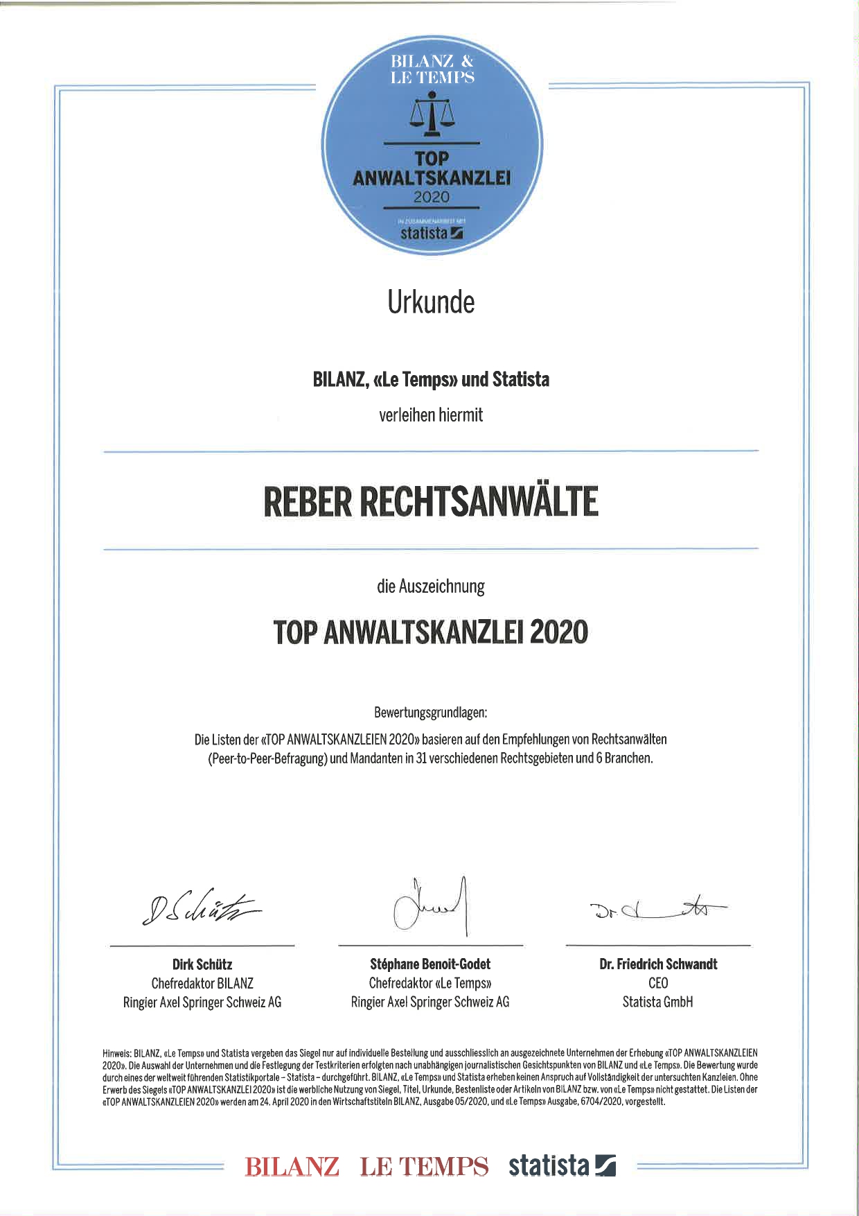Click the name 'Stéphane Benoit-Godet'

[430, 964]
